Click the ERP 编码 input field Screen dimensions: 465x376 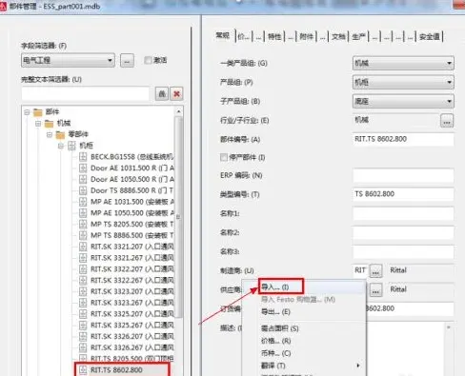coord(403,175)
